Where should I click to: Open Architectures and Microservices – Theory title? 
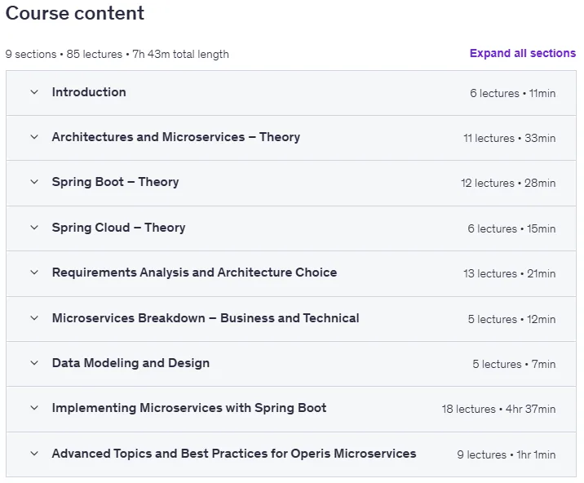[176, 137]
